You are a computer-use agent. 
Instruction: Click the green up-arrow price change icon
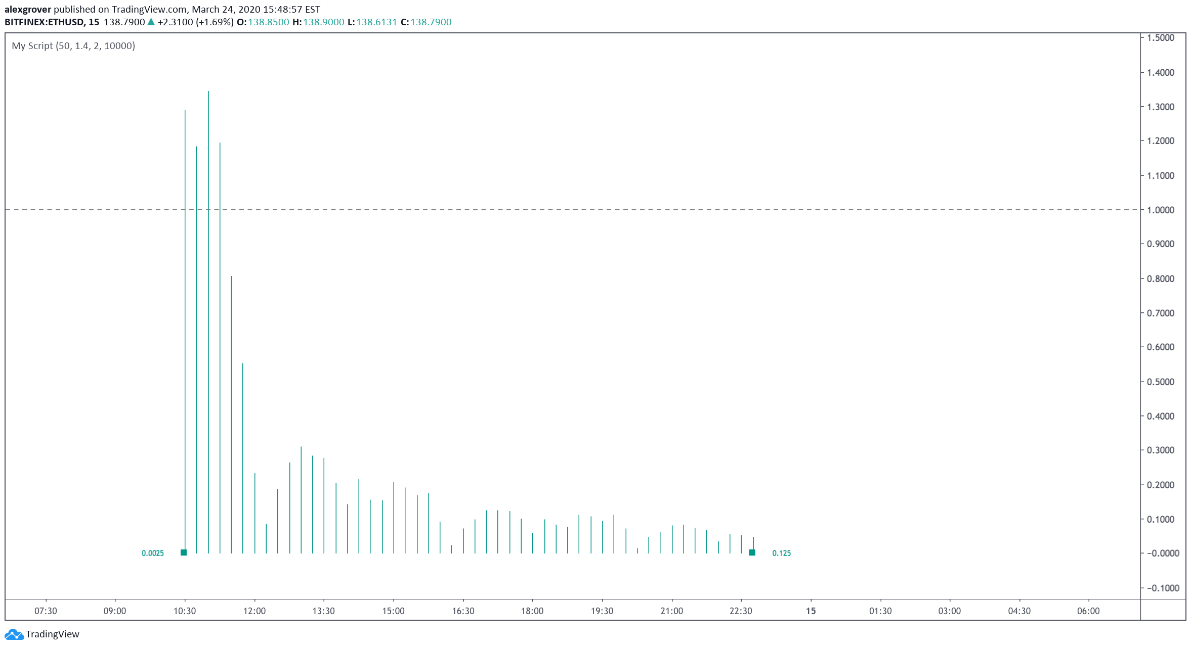151,22
